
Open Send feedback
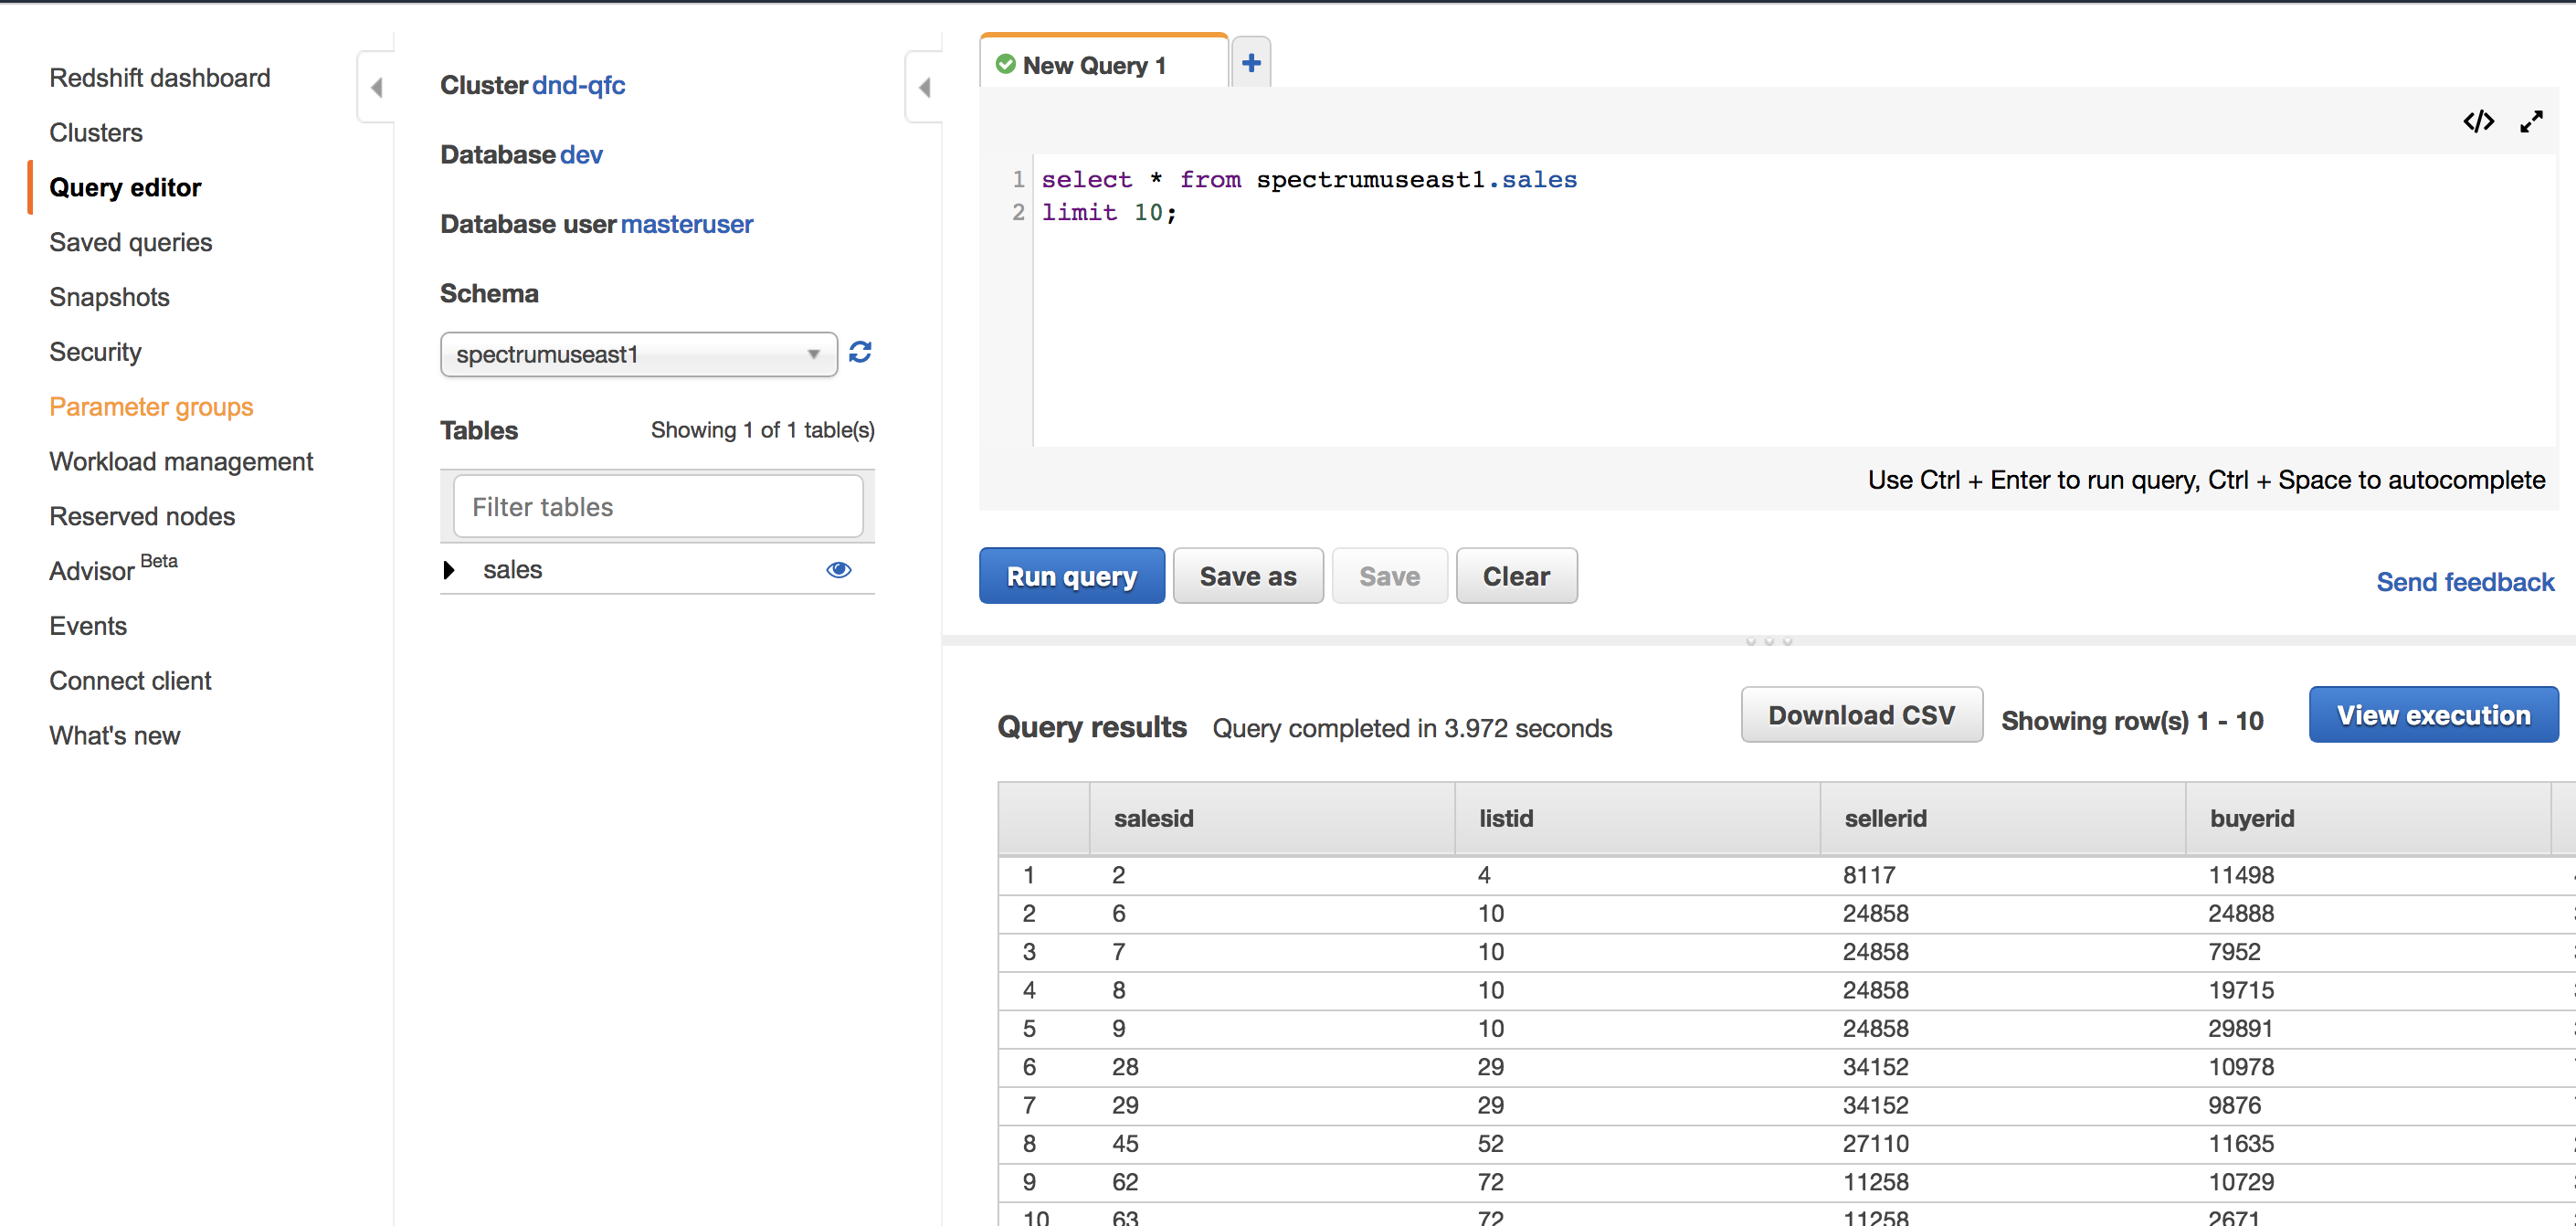[x=2464, y=581]
